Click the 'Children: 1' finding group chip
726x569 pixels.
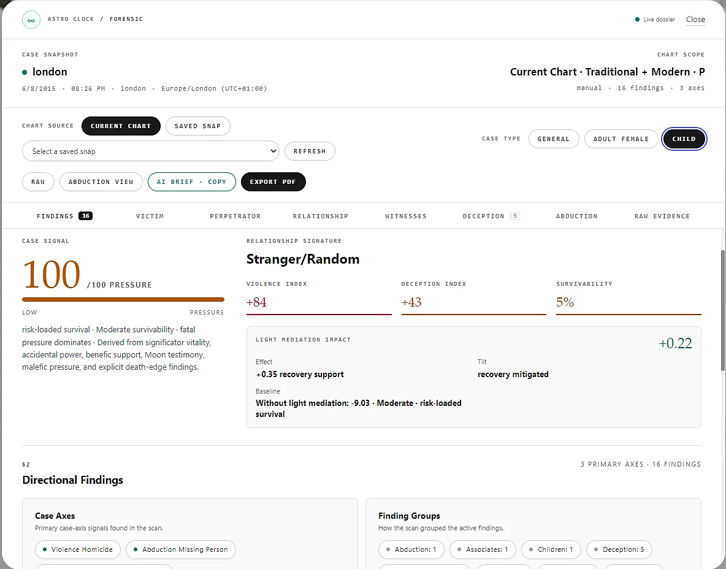point(551,549)
